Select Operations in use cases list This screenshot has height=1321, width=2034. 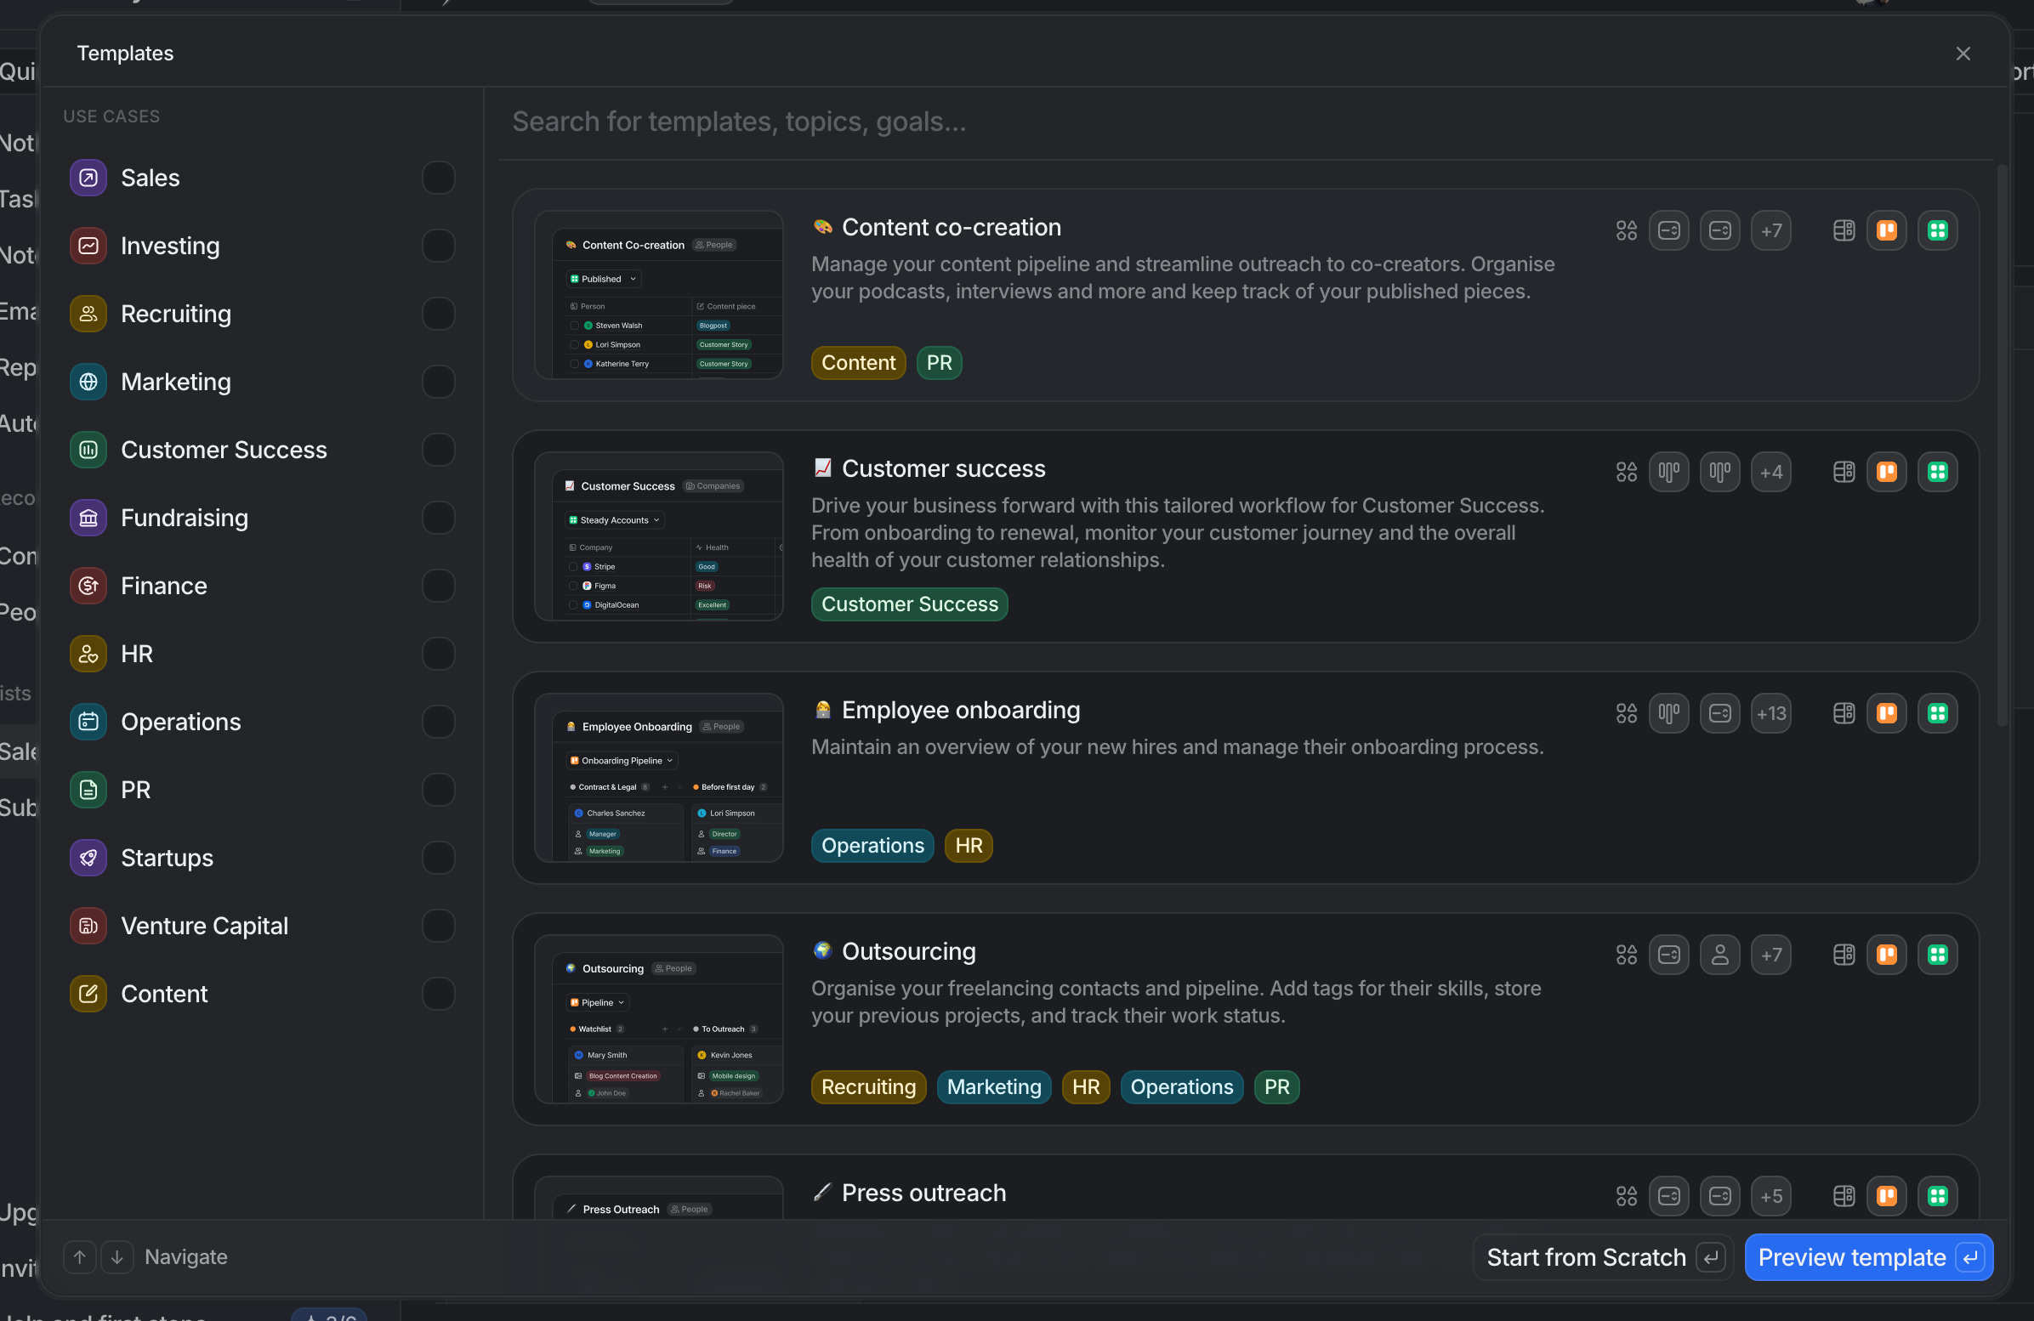pyautogui.click(x=181, y=722)
